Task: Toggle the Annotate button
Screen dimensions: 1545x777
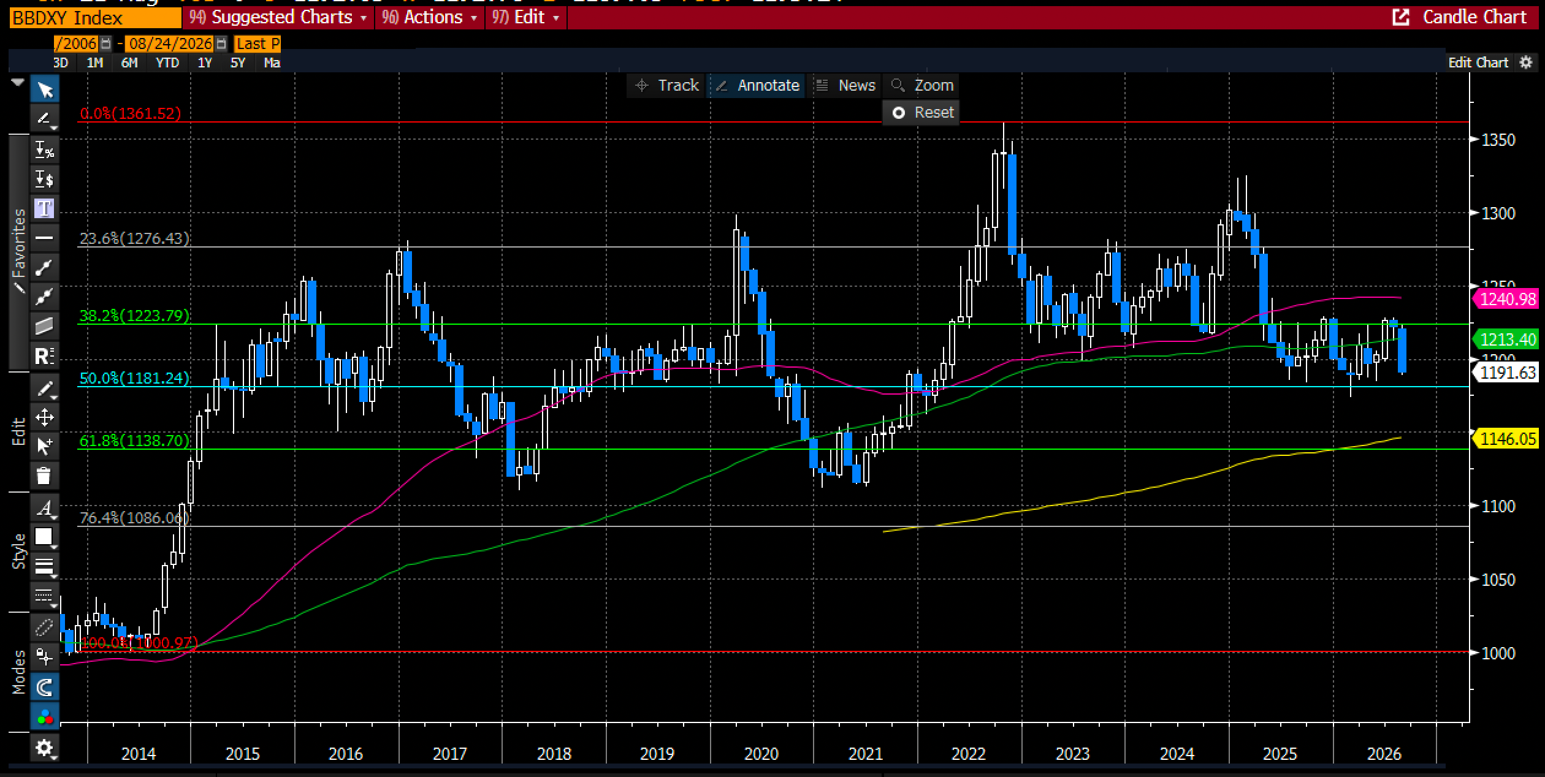Action: click(757, 85)
